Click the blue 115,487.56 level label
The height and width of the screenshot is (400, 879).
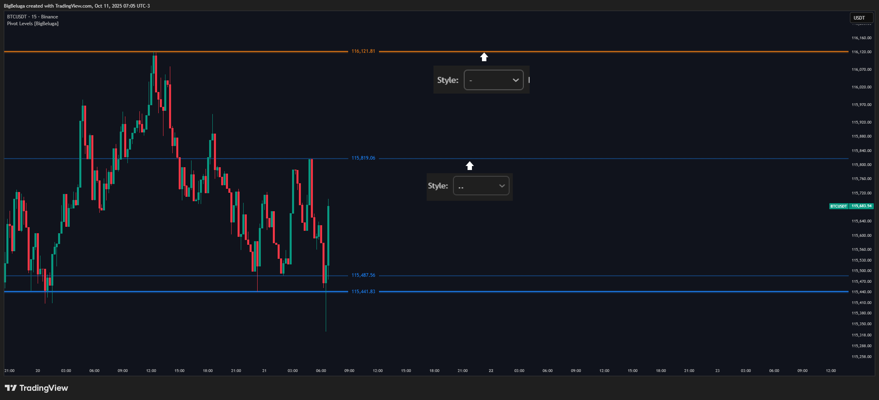363,275
